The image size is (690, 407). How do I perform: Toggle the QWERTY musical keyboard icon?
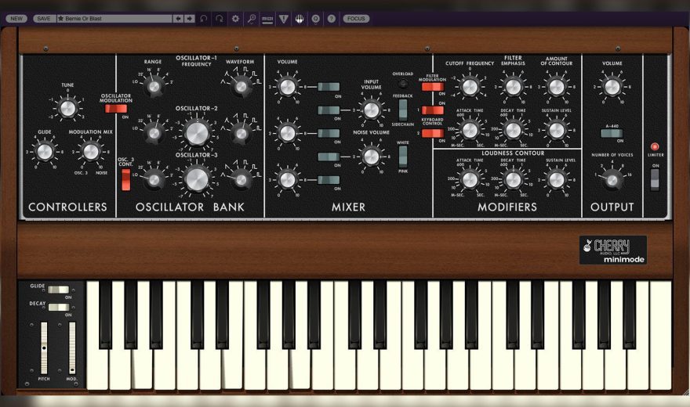(300, 19)
